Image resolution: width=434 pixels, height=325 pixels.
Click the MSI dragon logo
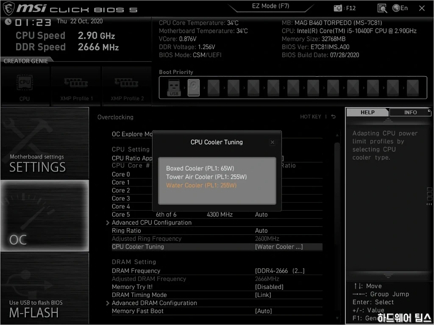coord(8,8)
